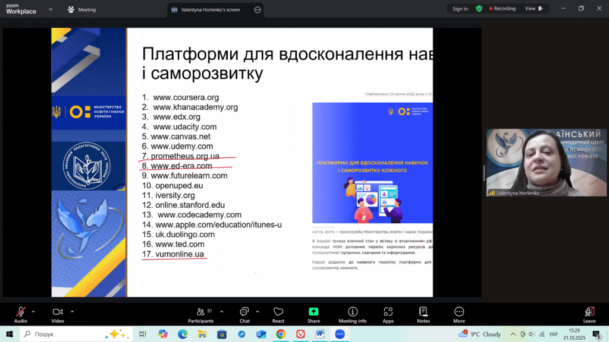Expand the audio options chevron
The image size is (609, 342).
click(x=33, y=311)
